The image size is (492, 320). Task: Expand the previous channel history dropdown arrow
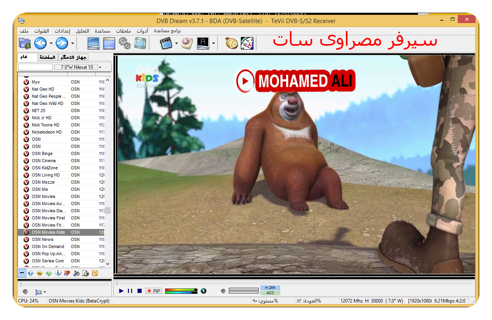pyautogui.click(x=51, y=43)
